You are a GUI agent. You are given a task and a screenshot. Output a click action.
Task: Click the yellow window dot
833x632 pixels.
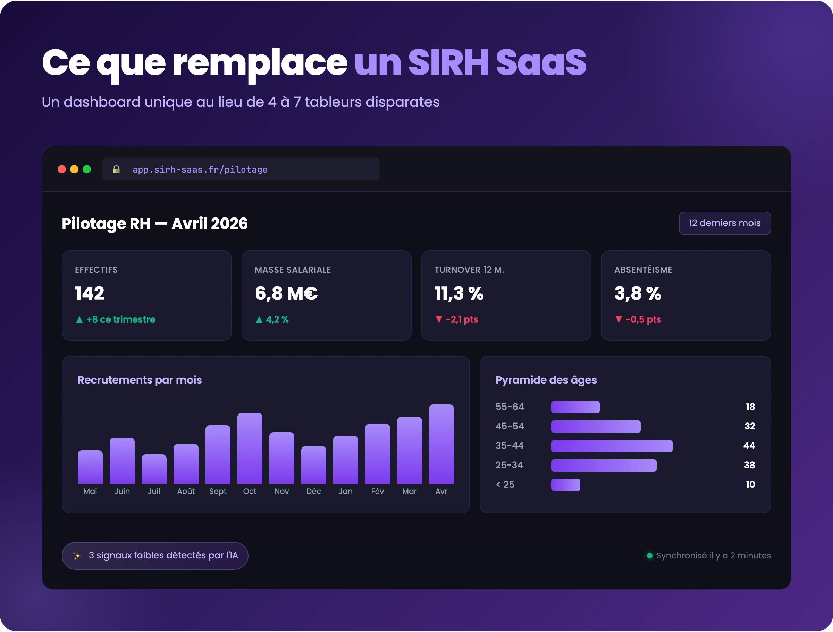[x=74, y=169]
